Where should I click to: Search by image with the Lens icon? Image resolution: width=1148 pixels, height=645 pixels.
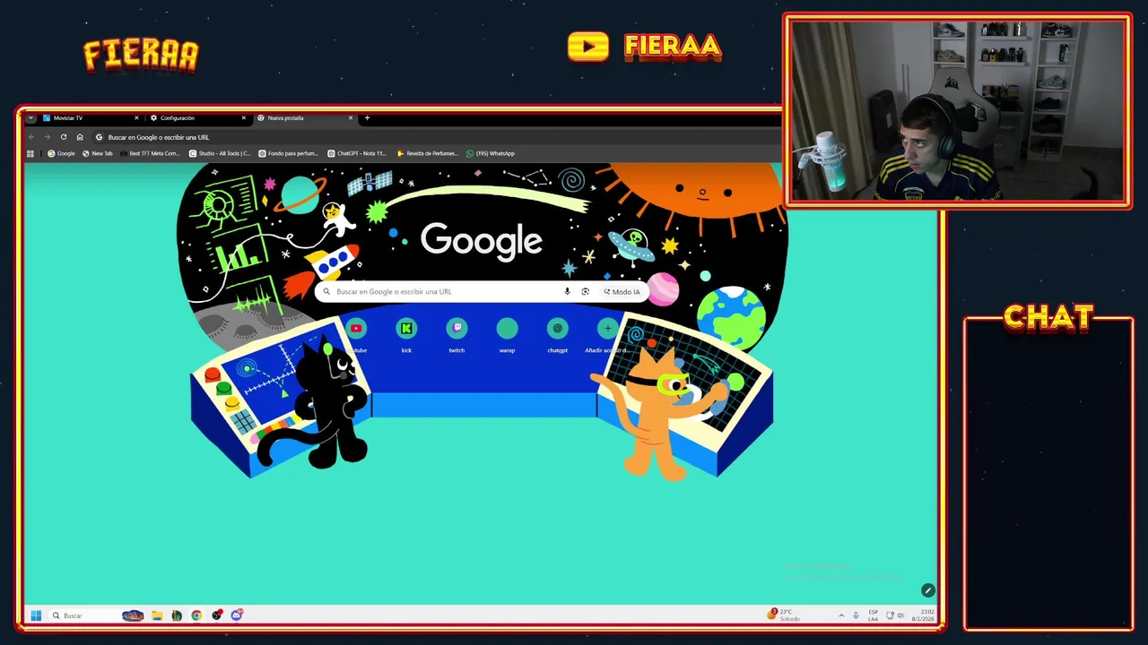(585, 291)
